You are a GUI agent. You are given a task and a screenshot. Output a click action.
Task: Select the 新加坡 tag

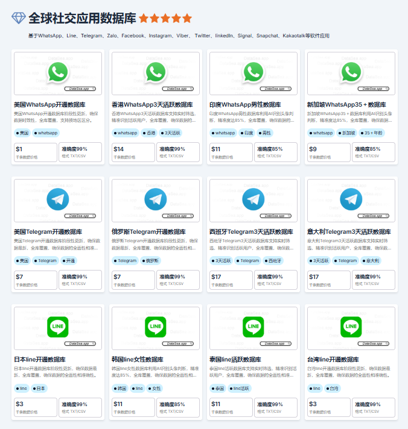(347, 133)
